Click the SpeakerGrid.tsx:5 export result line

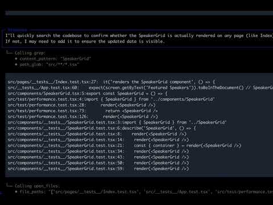[x=88, y=93]
